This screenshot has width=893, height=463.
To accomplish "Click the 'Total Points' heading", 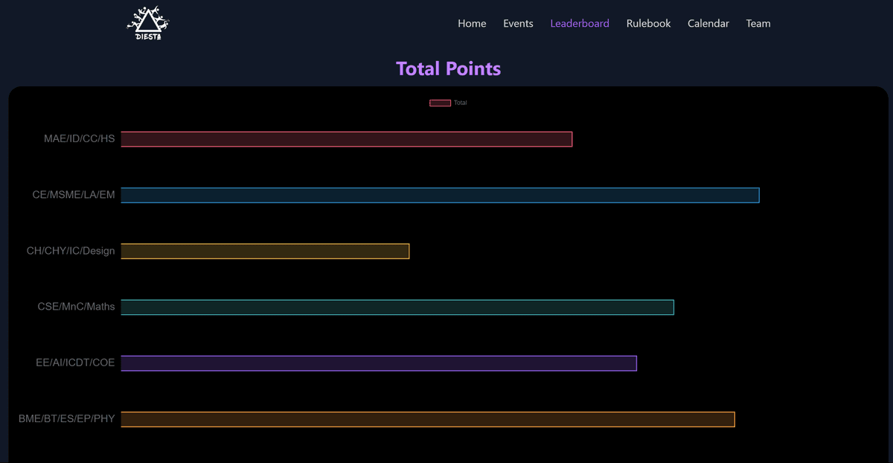I will click(x=449, y=68).
